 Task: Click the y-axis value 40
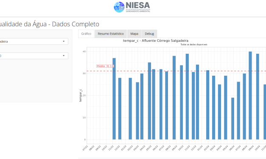tap(84, 52)
